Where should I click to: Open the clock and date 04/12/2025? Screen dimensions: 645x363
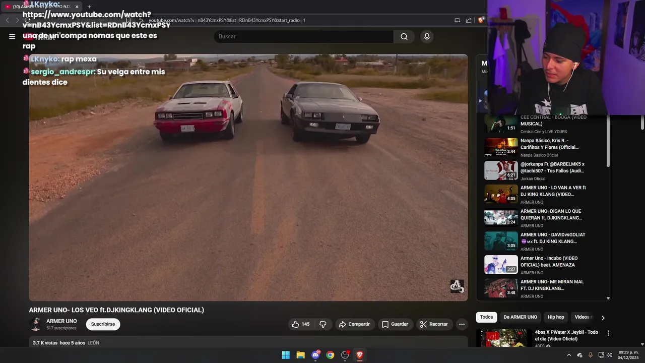628,355
